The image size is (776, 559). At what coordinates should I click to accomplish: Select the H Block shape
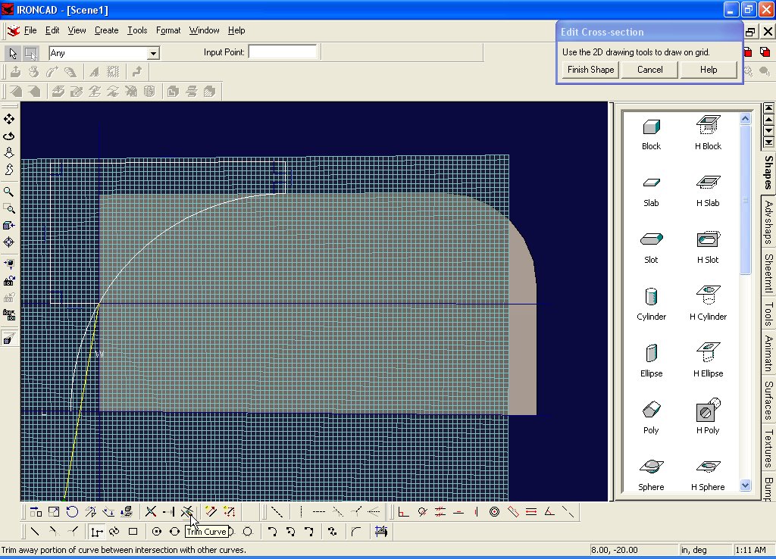click(x=709, y=133)
